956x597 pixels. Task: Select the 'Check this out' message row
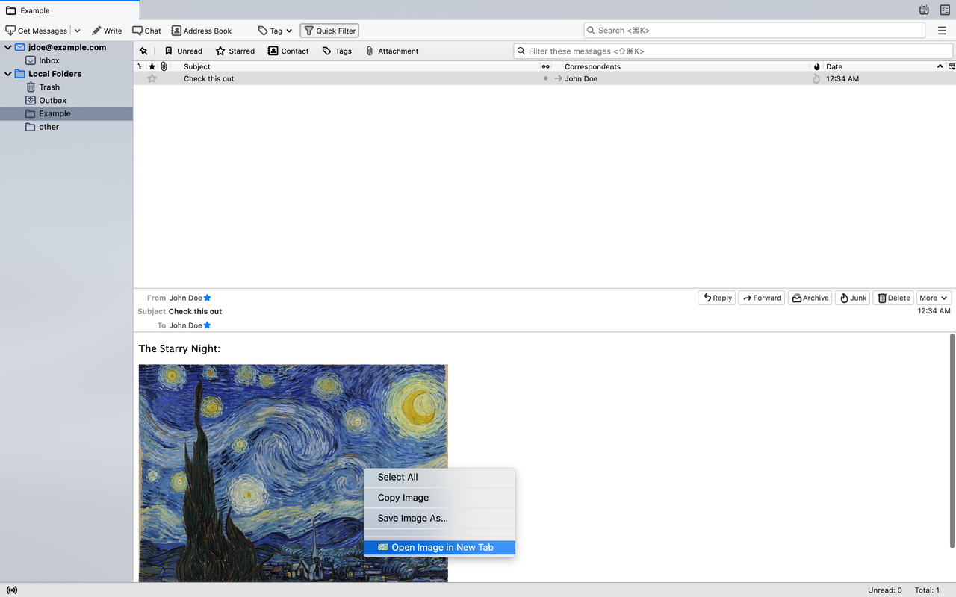point(544,78)
